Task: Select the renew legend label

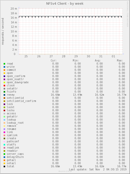Action: (x=11, y=95)
